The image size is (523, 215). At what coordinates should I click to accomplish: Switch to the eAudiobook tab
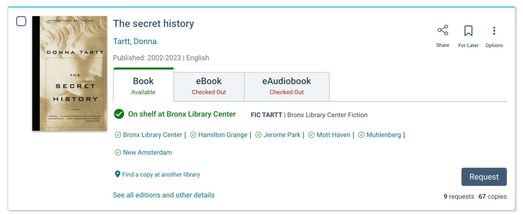[x=286, y=86]
